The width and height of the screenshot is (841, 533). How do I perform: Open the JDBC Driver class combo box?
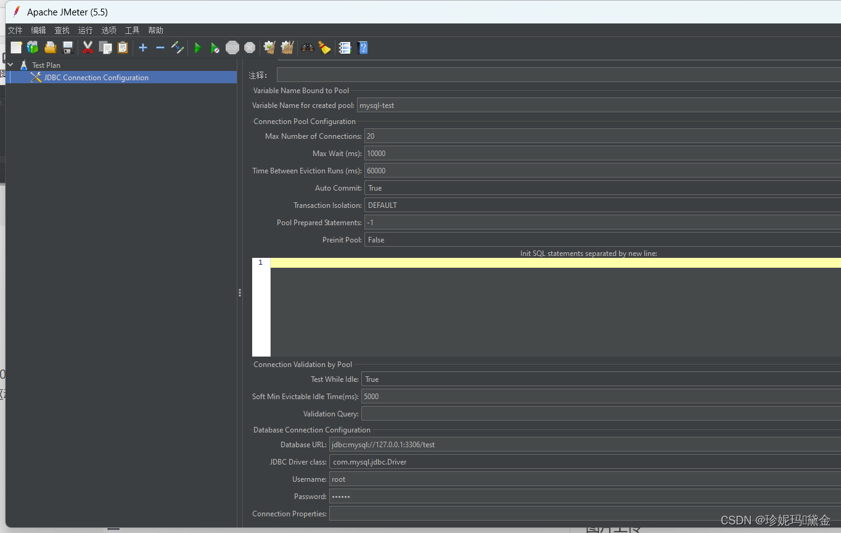click(x=585, y=461)
